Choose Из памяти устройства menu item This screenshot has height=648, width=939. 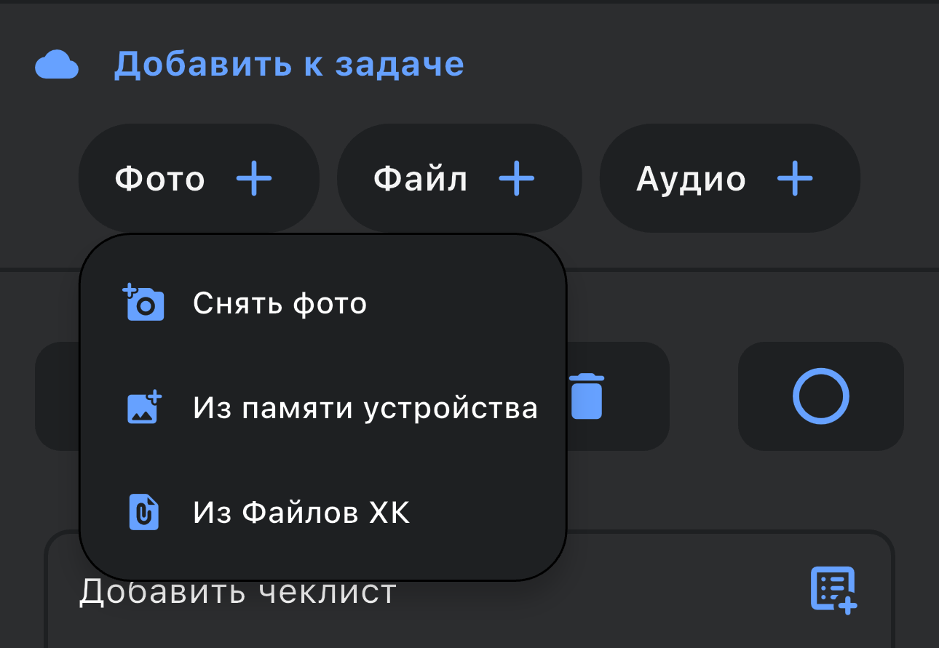click(365, 408)
